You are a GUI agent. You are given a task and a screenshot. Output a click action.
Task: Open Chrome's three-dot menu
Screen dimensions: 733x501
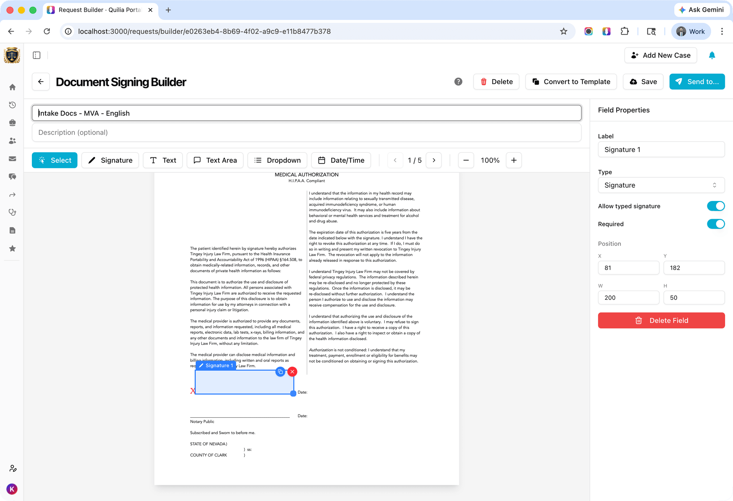tap(722, 31)
